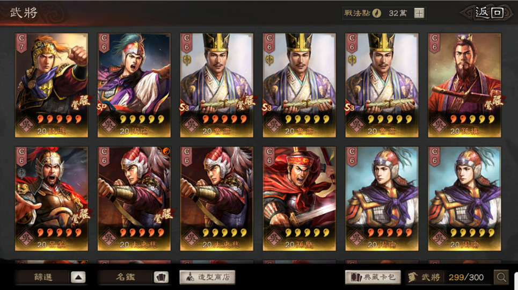Screen dimensions: 518x290
Task: Click the yin-yang icon on 太史慈 card
Action: pos(166,152)
